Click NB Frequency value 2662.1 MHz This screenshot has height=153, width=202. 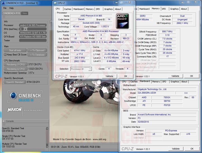tap(182, 23)
